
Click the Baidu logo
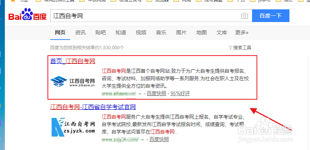[27, 15]
